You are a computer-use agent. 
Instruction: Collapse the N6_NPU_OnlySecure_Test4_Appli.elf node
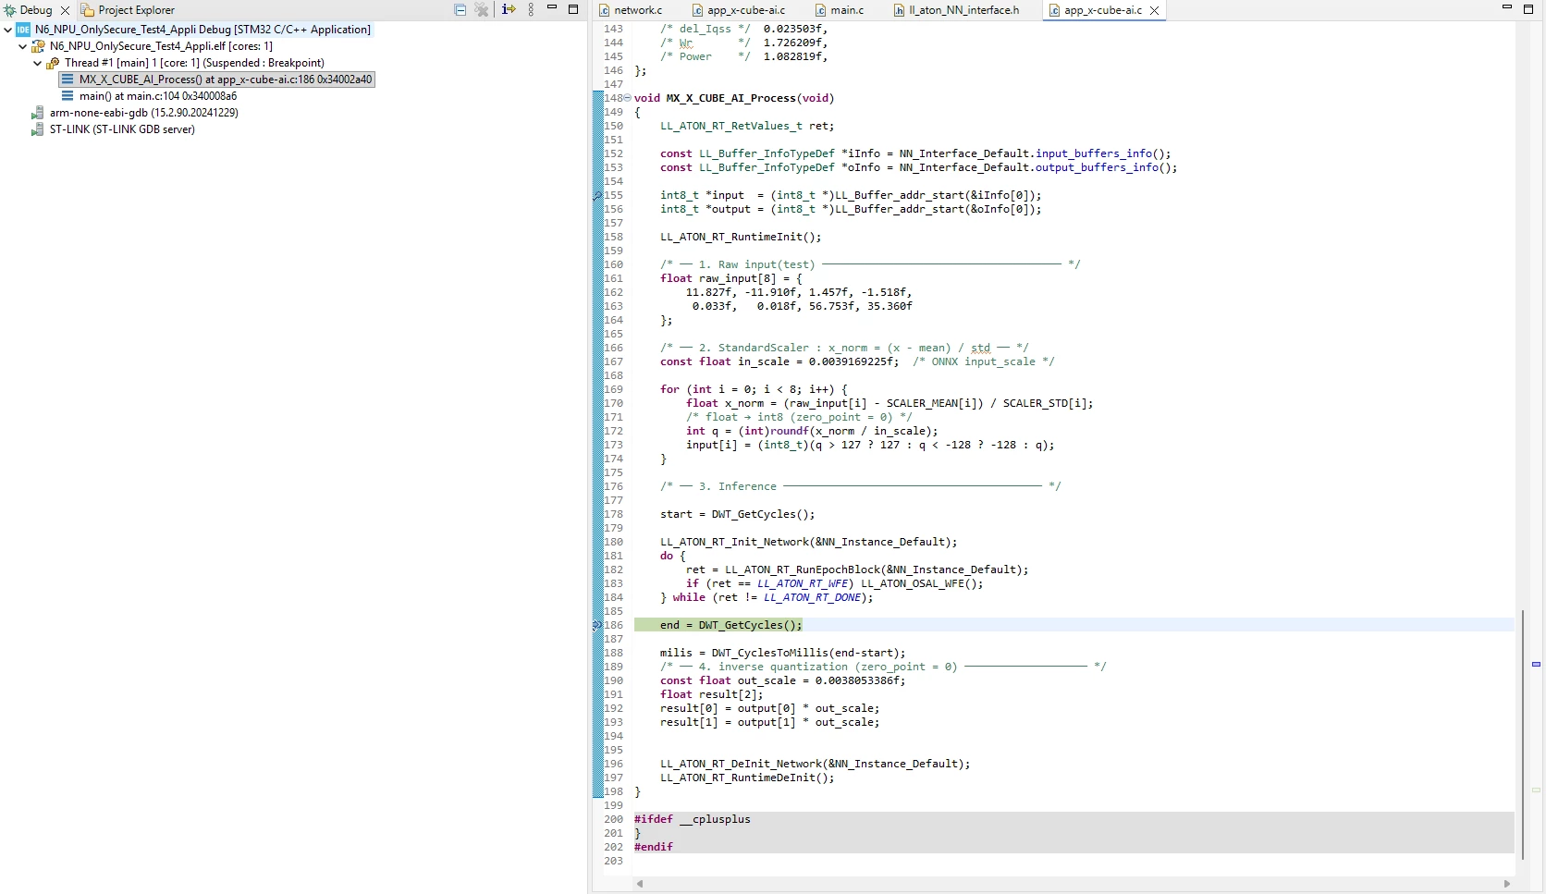(22, 46)
